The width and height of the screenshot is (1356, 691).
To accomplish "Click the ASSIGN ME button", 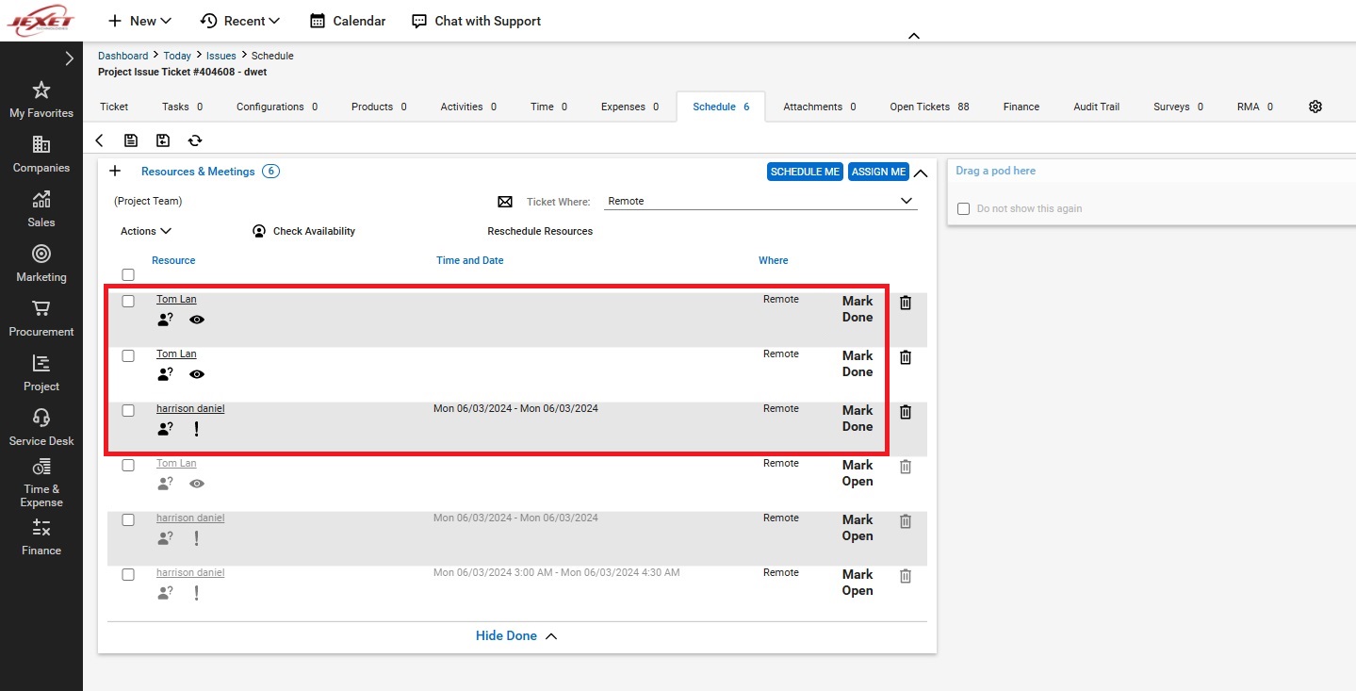I will (878, 172).
